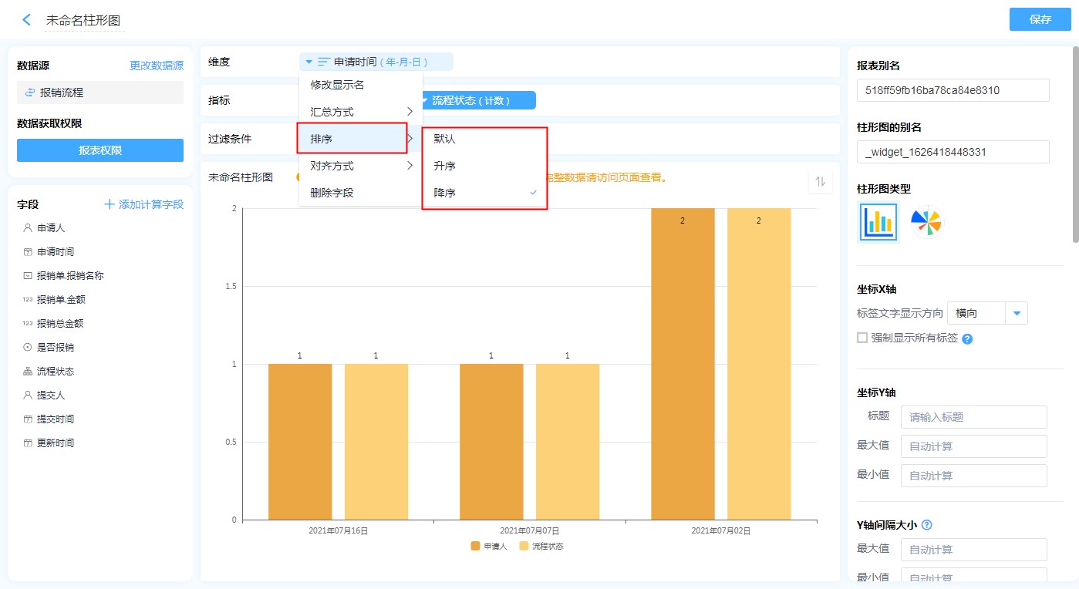Expand the 汇总方式 submenu
The width and height of the screenshot is (1079, 589).
[360, 112]
